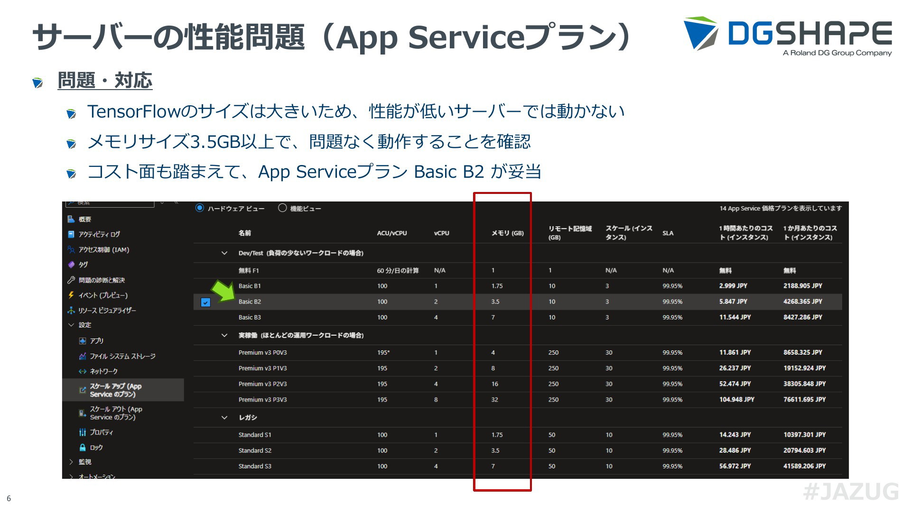The height and width of the screenshot is (512, 911).
Task: Sort by vCPU column header
Action: tap(442, 233)
